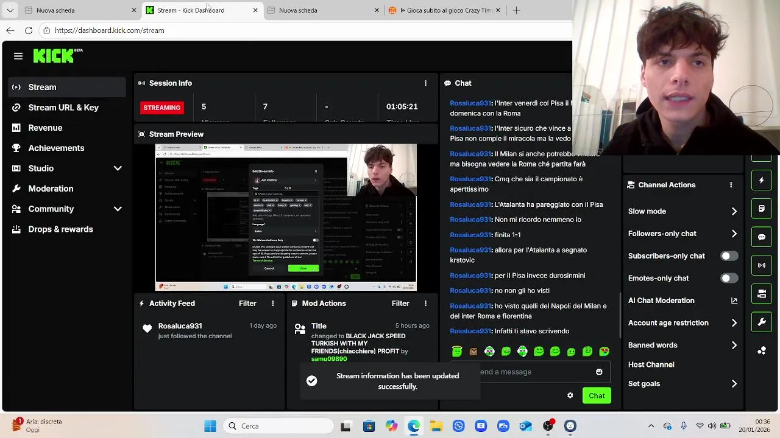Filter the Mod Actions list
Viewport: 780px width, 438px height.
[x=400, y=304]
